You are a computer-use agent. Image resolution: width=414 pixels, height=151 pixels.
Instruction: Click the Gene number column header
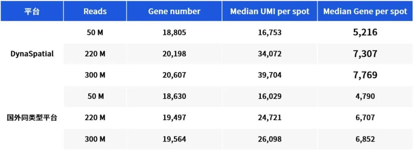tap(174, 11)
